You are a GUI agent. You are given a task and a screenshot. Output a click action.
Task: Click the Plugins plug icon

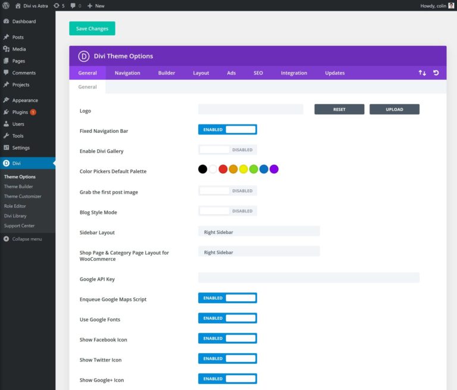tap(6, 112)
